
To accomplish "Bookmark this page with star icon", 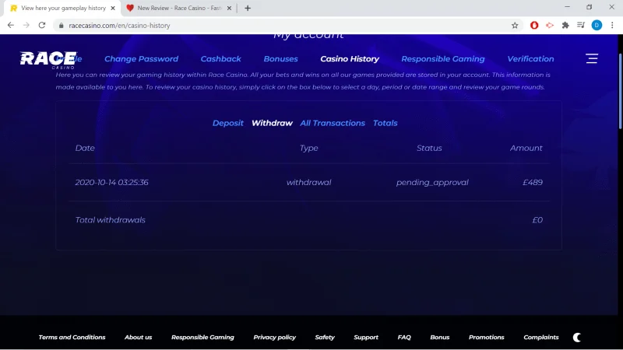I will (x=515, y=26).
